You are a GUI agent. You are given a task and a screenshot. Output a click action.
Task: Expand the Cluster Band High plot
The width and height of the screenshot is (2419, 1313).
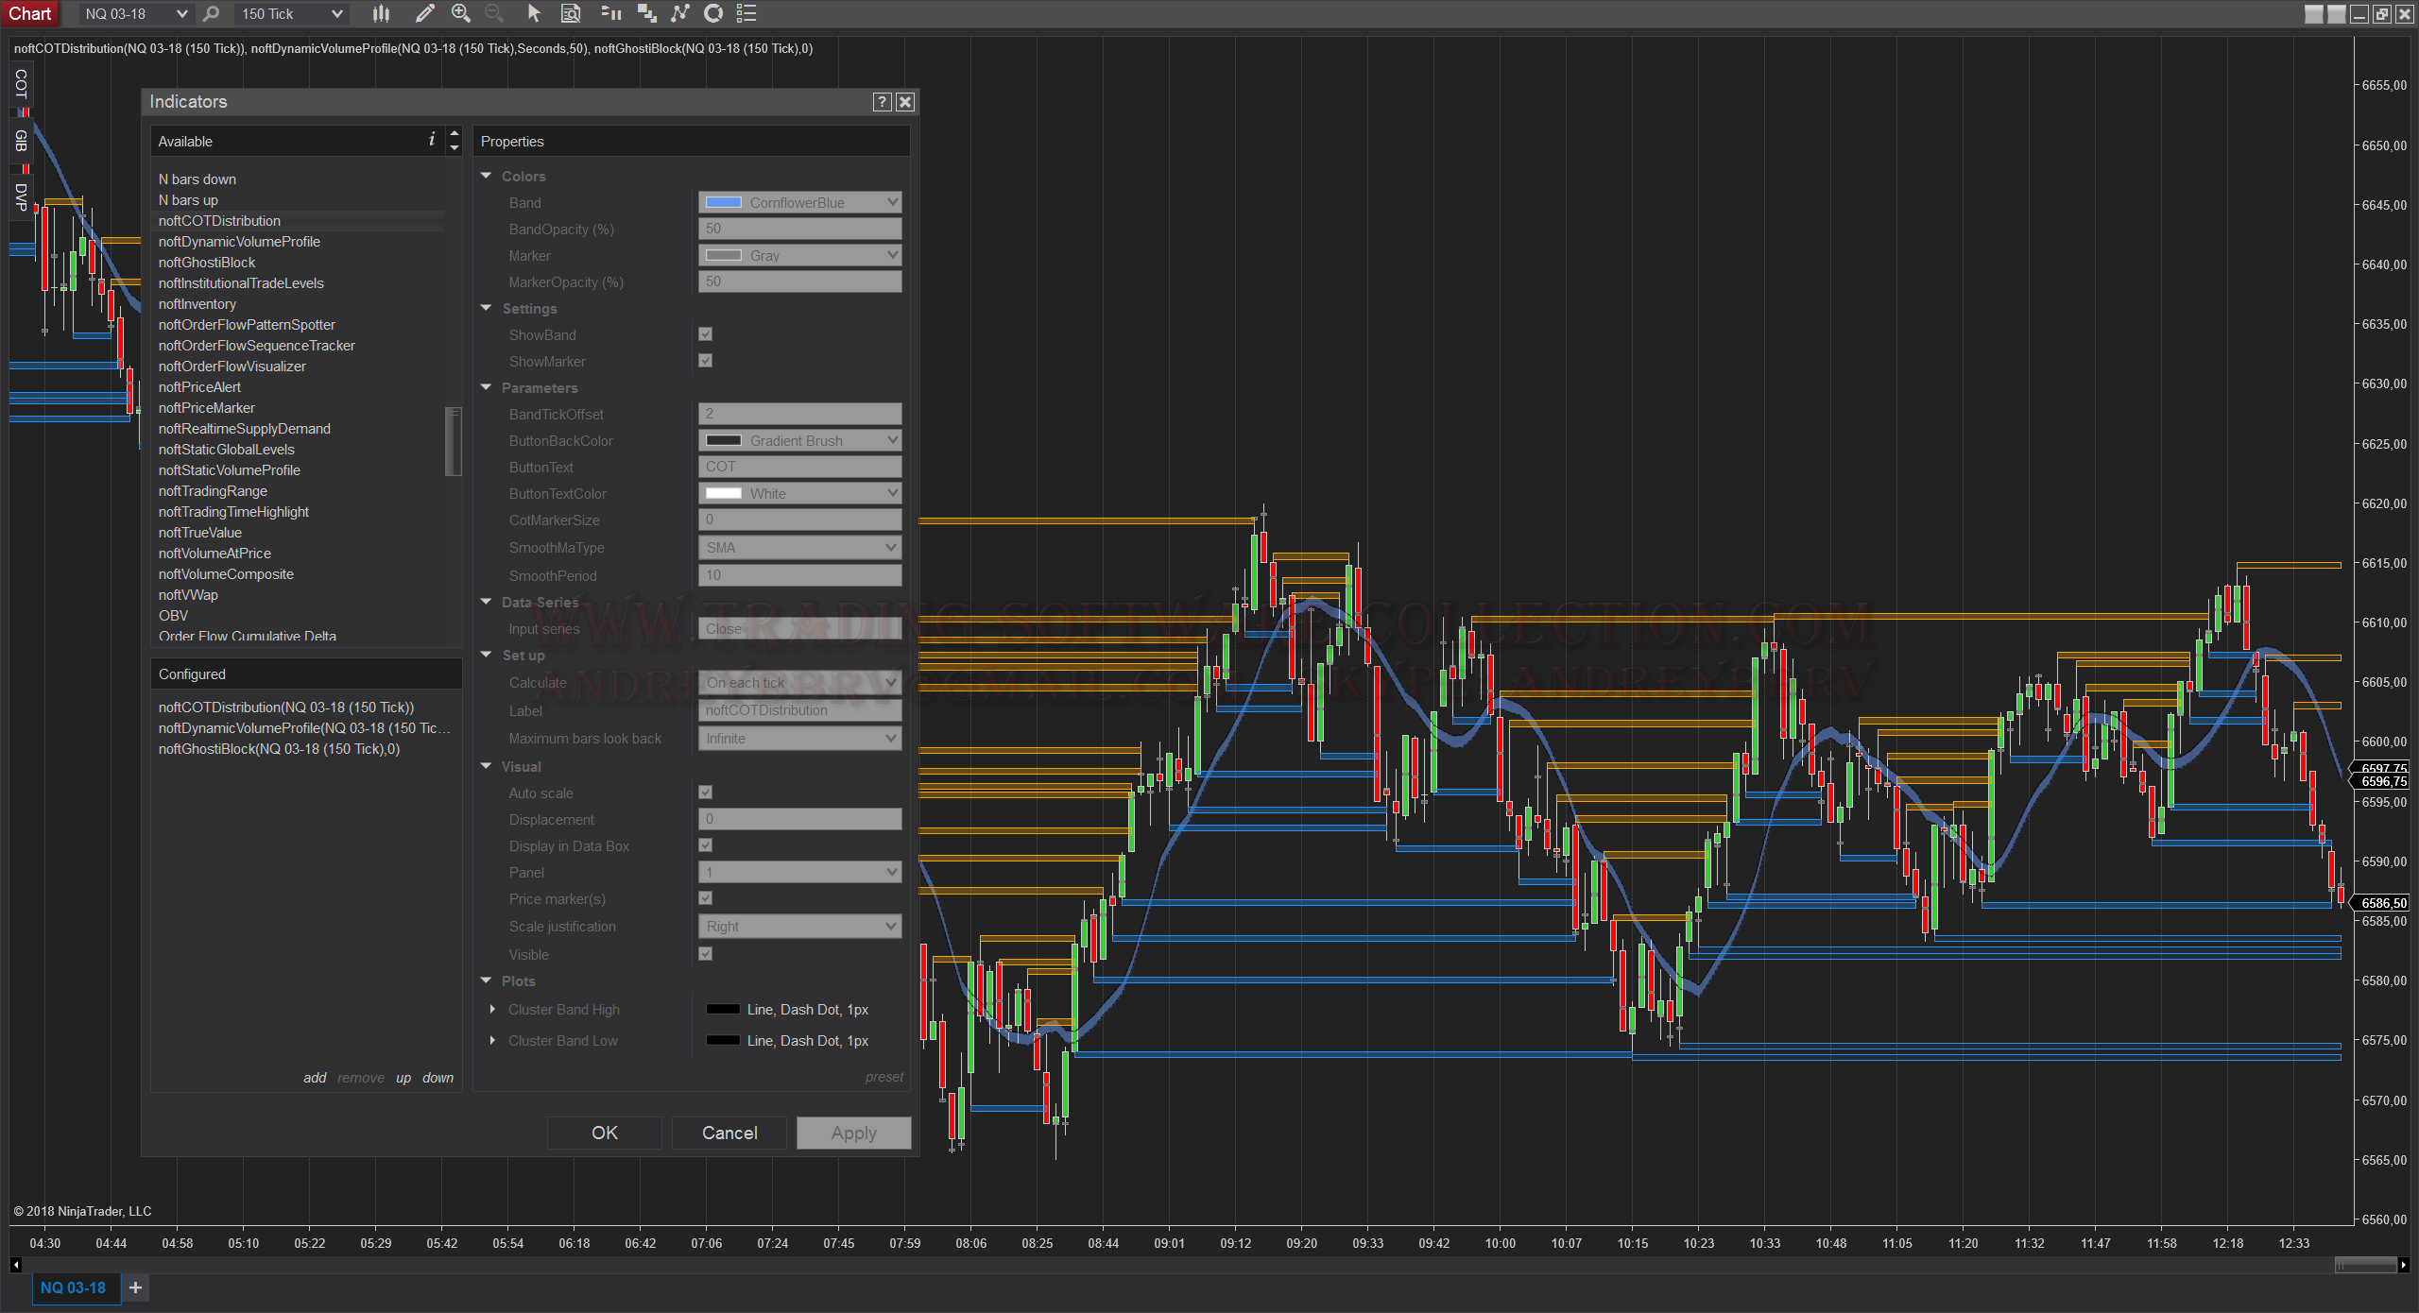492,1010
